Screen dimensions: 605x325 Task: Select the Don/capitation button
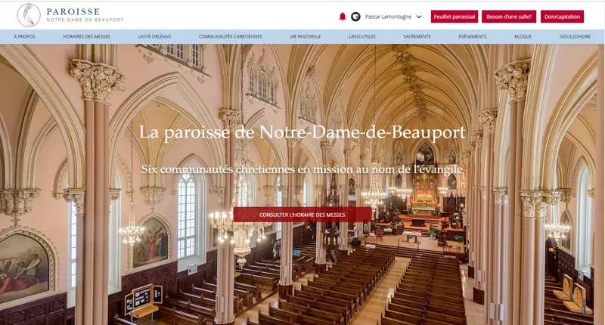[x=562, y=17]
